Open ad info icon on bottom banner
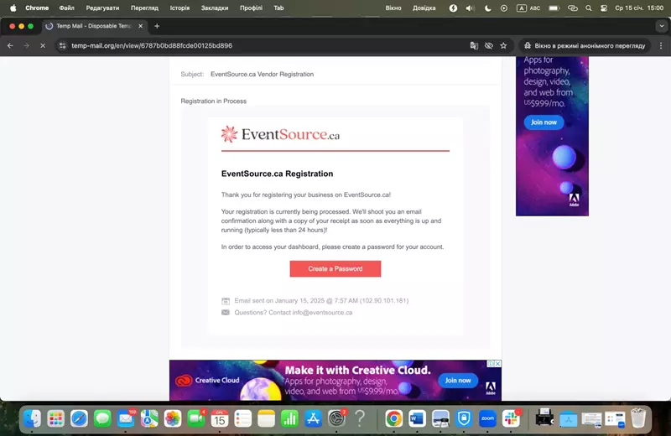This screenshot has width=671, height=436. (x=491, y=363)
